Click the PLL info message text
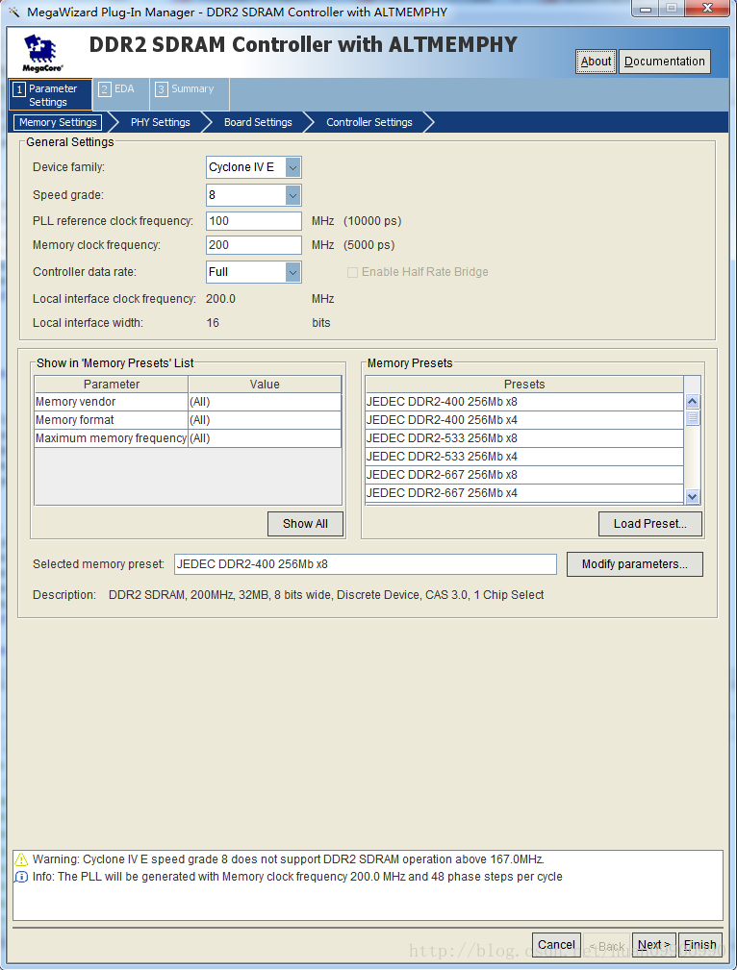Viewport: 737px width, 970px height. [x=297, y=877]
